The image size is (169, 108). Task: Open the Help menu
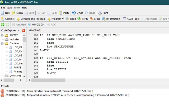coord(25,8)
